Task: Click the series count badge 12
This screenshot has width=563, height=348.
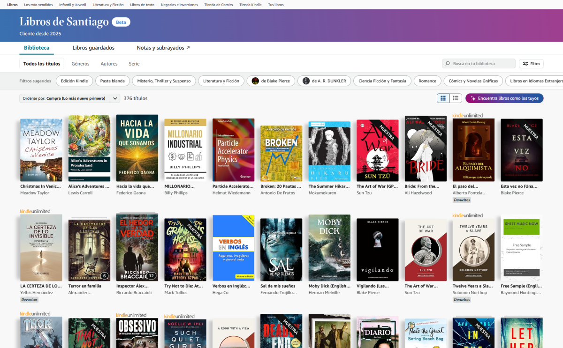Action: (151, 276)
